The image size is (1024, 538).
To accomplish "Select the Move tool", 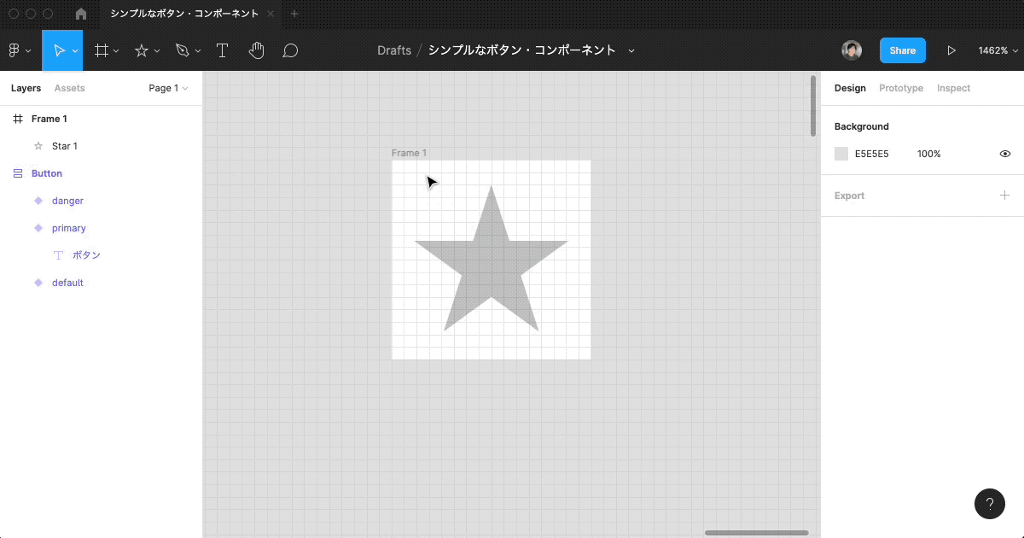I will click(60, 50).
